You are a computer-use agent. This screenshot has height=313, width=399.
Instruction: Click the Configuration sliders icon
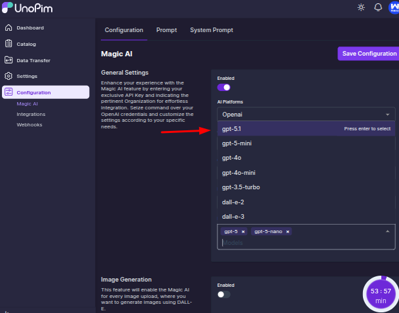pos(9,92)
